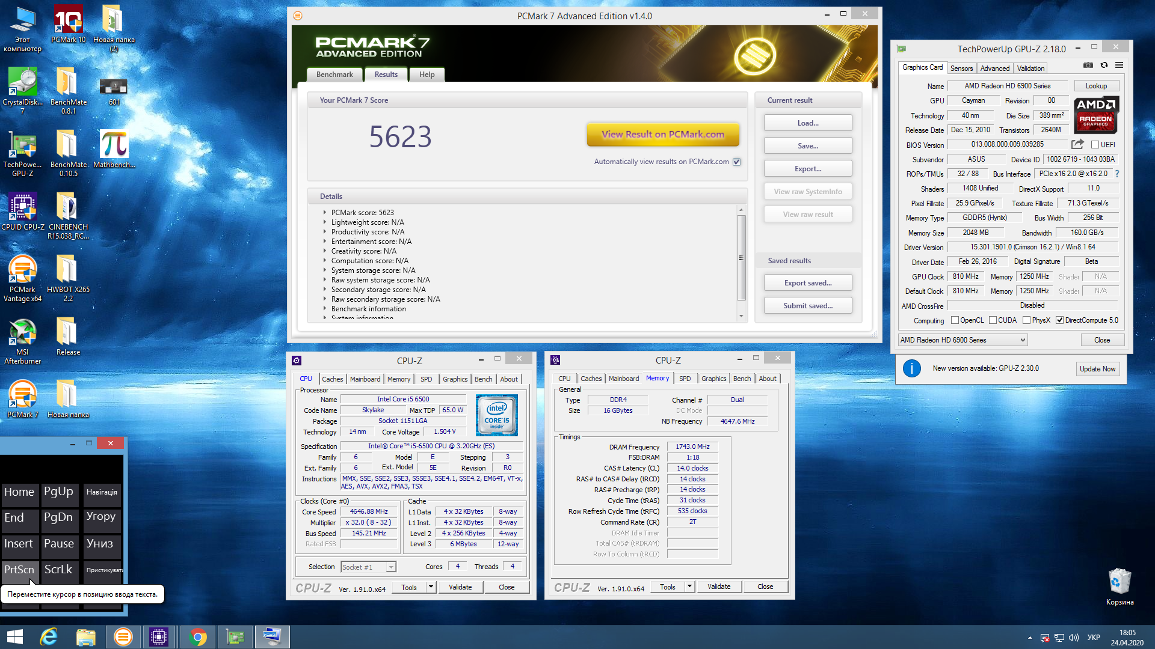Expand the PCMark score detail row
This screenshot has width=1155, height=649.
pos(324,212)
